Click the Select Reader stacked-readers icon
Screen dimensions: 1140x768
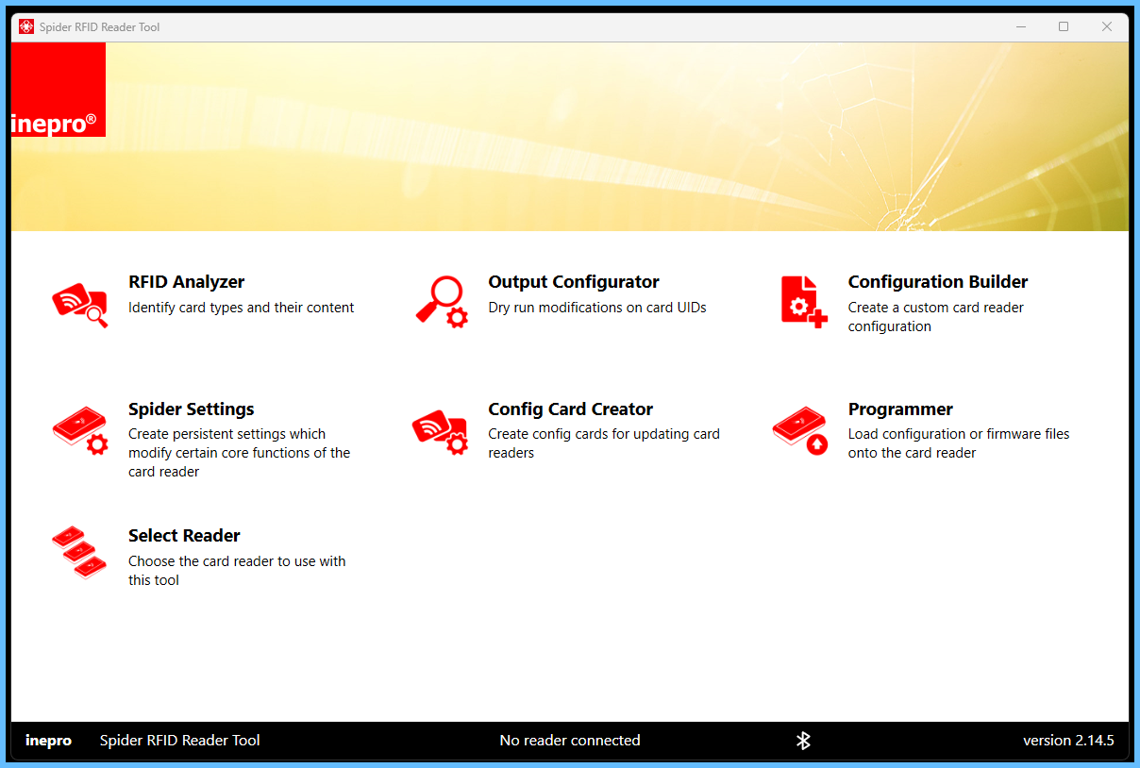(79, 553)
